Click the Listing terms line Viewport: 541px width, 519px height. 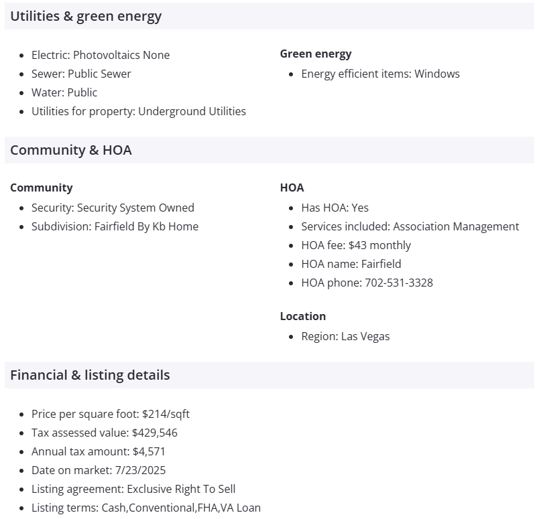146,508
